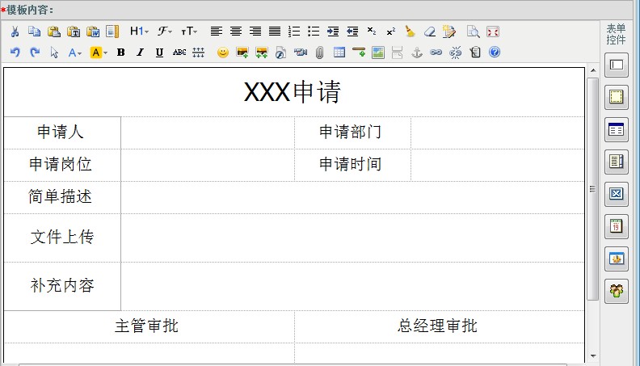Click the center align button
Image resolution: width=640 pixels, height=366 pixels.
pyautogui.click(x=236, y=32)
